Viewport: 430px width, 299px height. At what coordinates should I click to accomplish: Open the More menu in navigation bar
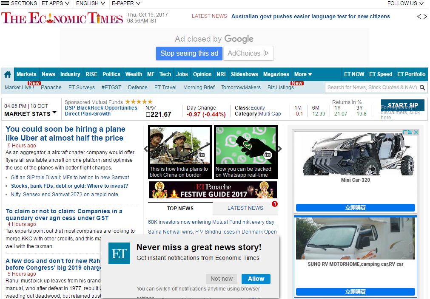pyautogui.click(x=303, y=74)
